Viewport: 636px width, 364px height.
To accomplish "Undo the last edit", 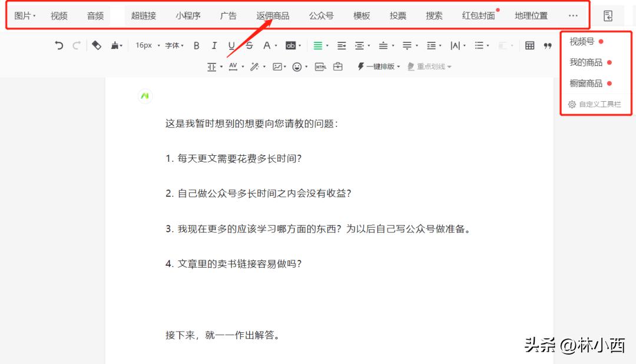I will (58, 45).
